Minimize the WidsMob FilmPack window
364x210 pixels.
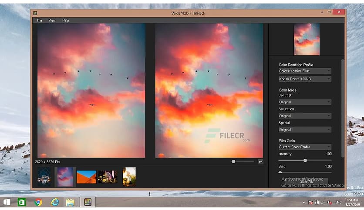click(322, 13)
